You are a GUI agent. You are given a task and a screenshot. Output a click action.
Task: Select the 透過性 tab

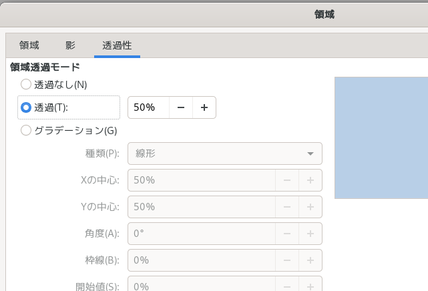coord(117,45)
